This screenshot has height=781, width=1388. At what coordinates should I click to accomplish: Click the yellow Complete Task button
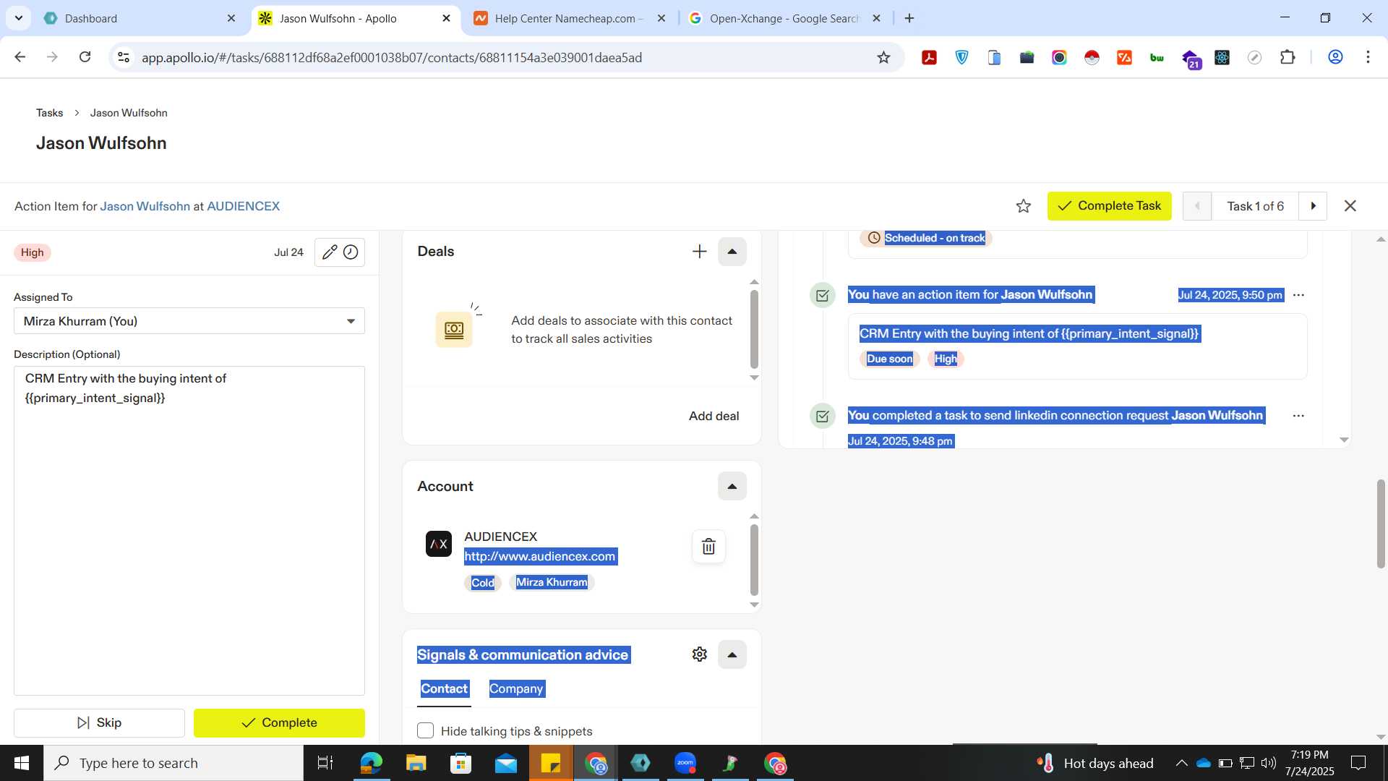click(x=1109, y=207)
